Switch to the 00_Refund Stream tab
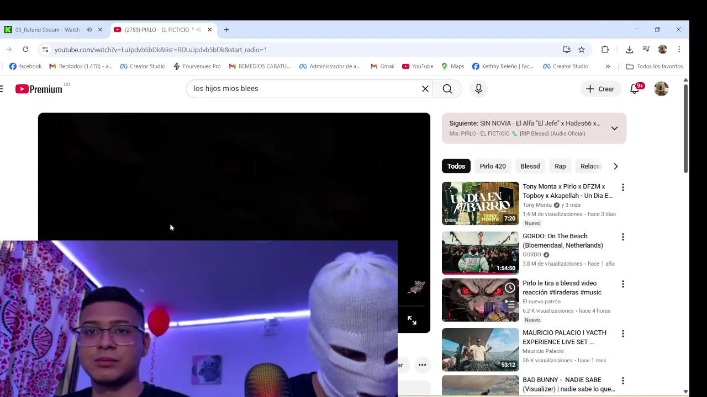Screen dimensions: 707x397 [48, 30]
